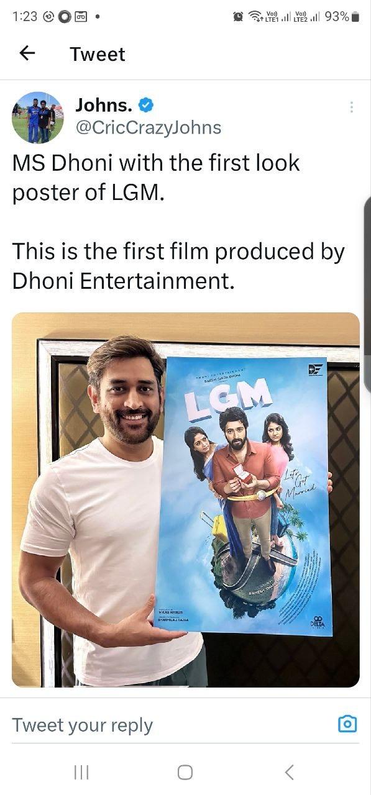The width and height of the screenshot is (371, 795).
Task: Open the tweet's three-dot options menu
Action: [x=352, y=107]
